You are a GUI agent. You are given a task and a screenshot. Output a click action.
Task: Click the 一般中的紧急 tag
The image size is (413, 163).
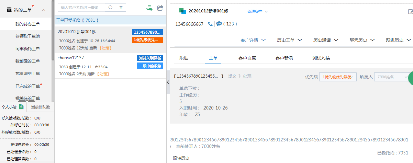click(x=150, y=66)
